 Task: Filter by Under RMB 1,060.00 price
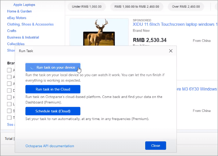click(87, 7)
